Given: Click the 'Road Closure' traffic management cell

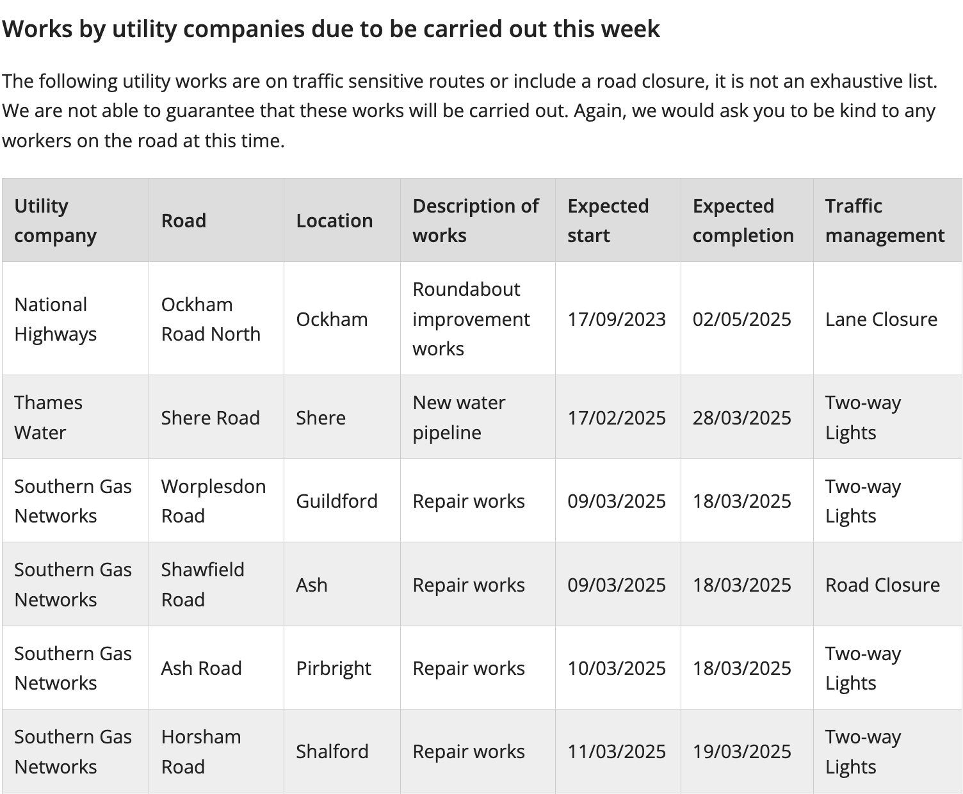Looking at the screenshot, I should (887, 585).
